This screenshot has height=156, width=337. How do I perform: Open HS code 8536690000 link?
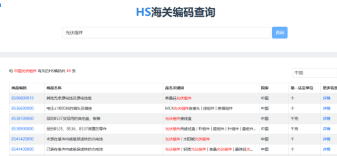click(x=22, y=108)
